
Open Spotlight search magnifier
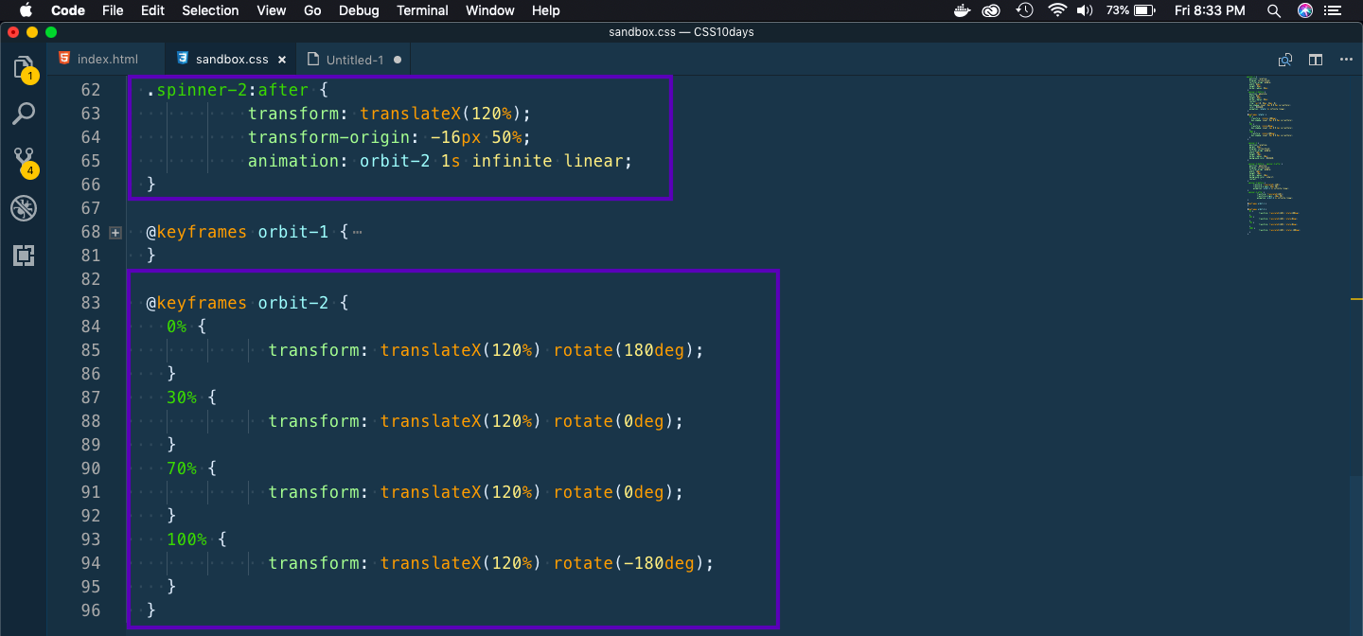pyautogui.click(x=1275, y=10)
